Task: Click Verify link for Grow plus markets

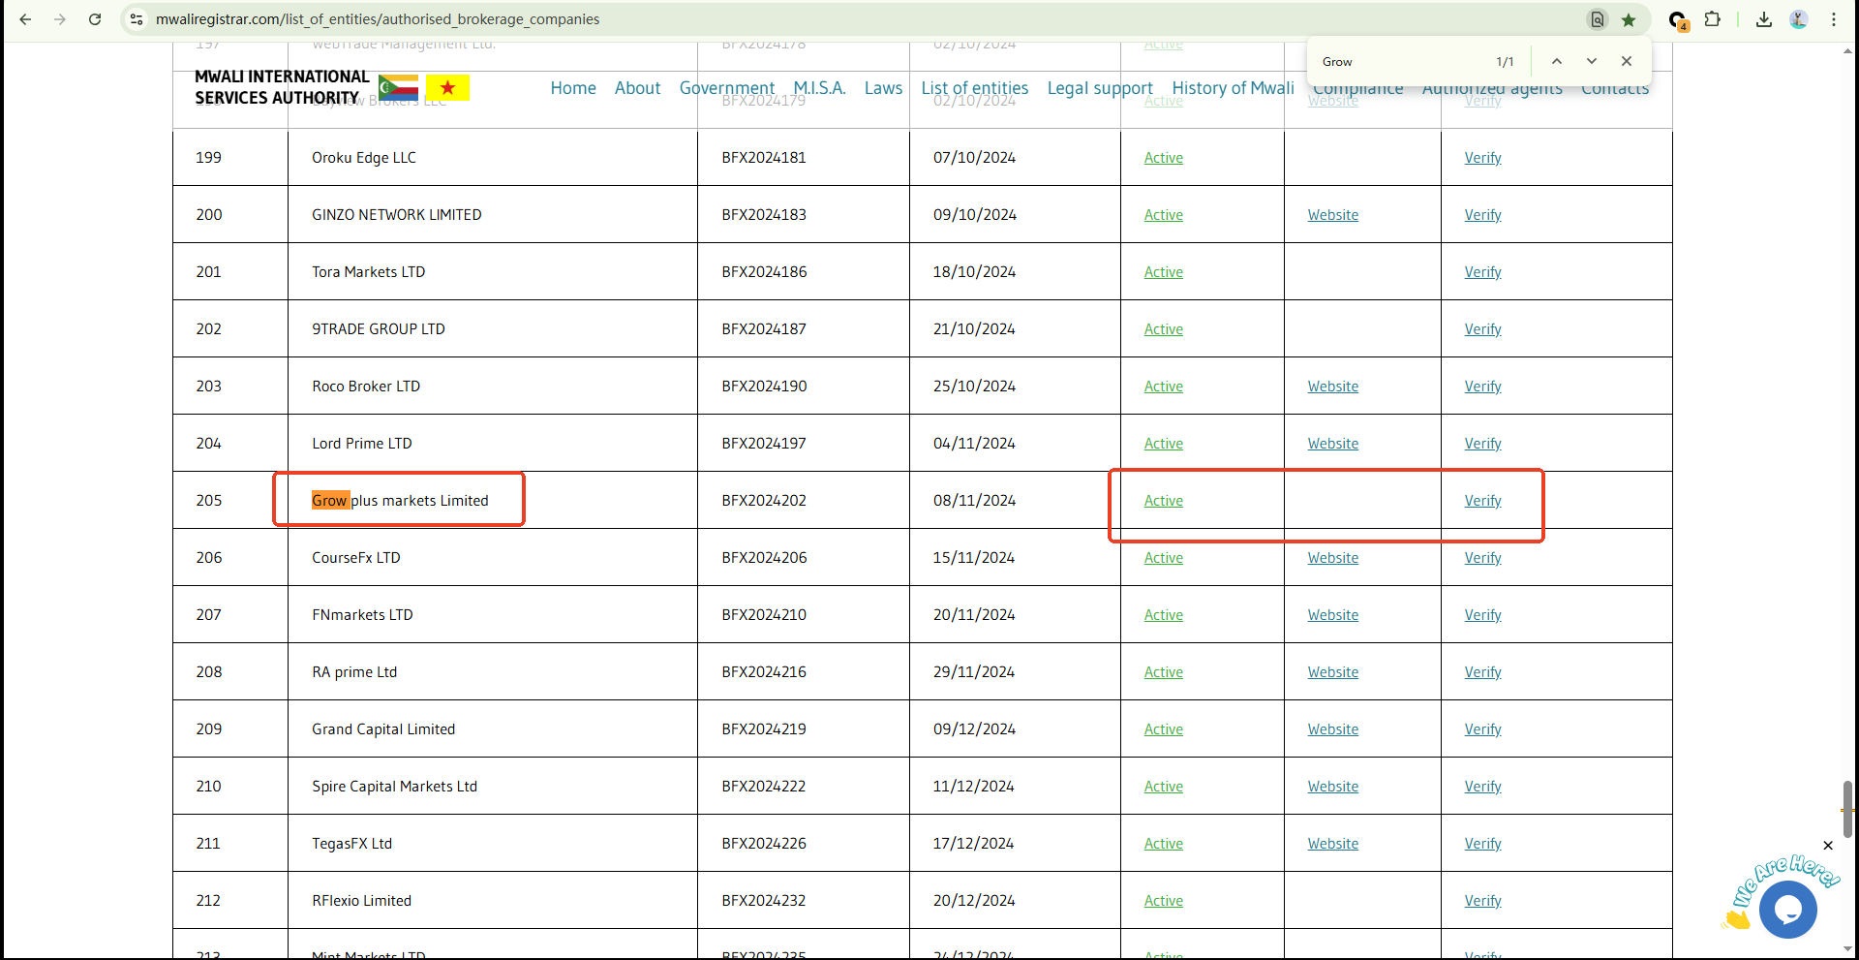Action: pos(1482,501)
